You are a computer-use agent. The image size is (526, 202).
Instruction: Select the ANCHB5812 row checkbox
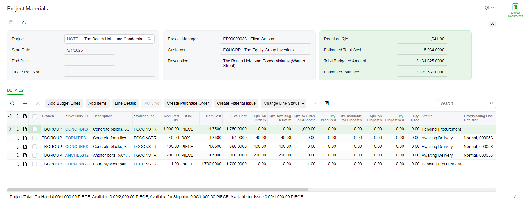click(x=35, y=155)
